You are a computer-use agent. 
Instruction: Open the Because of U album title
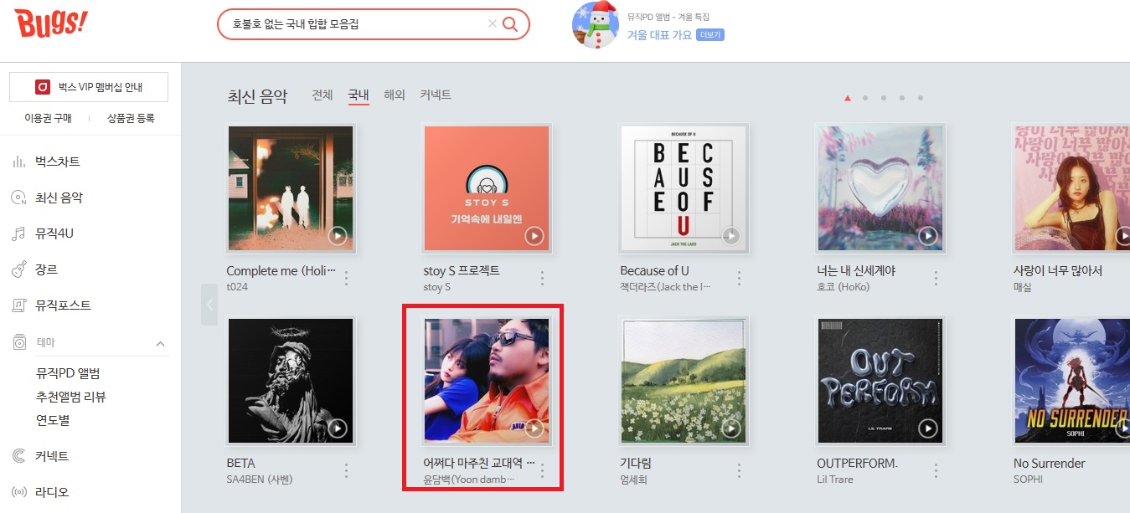click(x=654, y=271)
